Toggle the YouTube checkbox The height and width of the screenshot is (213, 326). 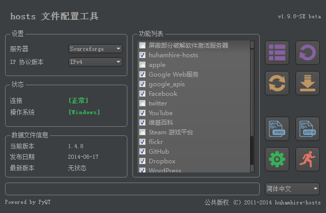coord(143,113)
